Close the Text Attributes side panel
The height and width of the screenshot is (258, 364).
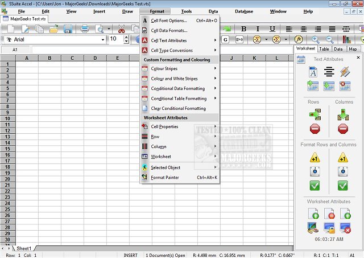pyautogui.click(x=358, y=58)
